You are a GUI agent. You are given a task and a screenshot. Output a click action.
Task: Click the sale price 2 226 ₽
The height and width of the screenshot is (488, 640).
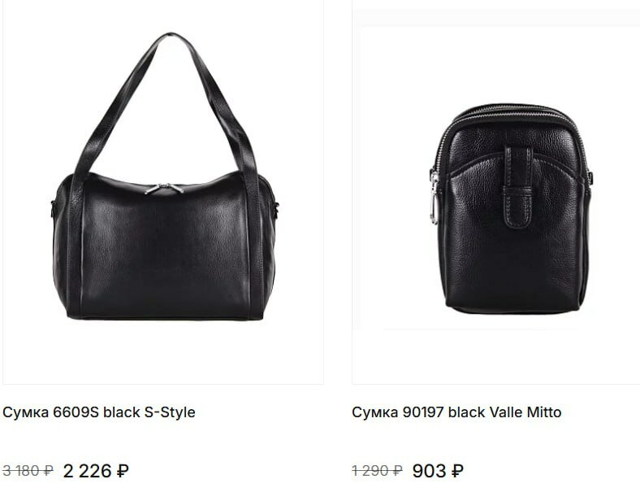click(96, 471)
